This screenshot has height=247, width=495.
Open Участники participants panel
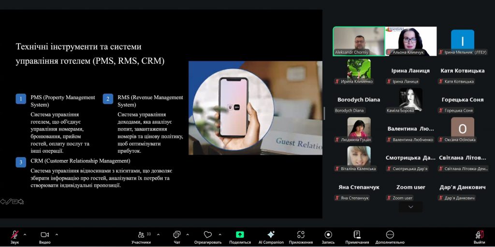[x=141, y=235]
